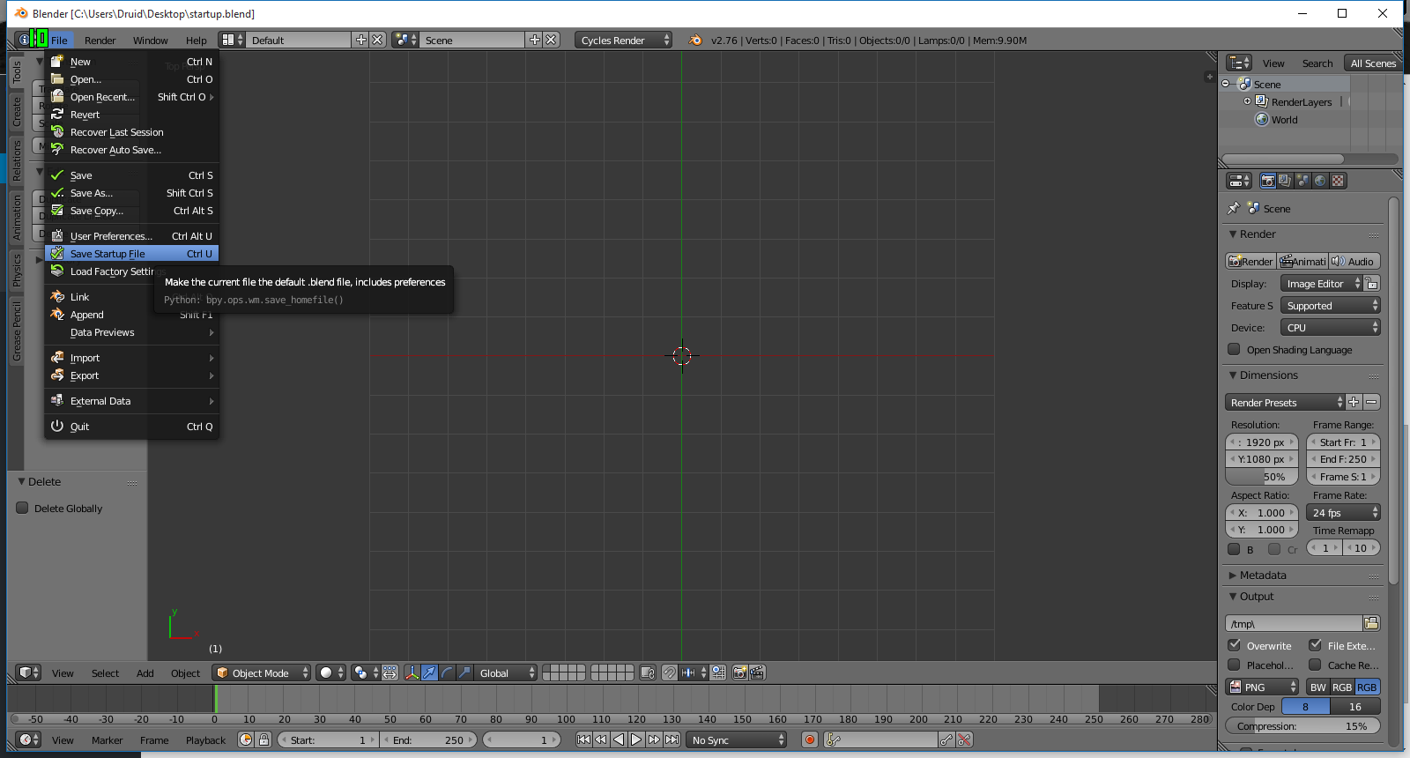Select User Preferences menu entry

(x=131, y=235)
